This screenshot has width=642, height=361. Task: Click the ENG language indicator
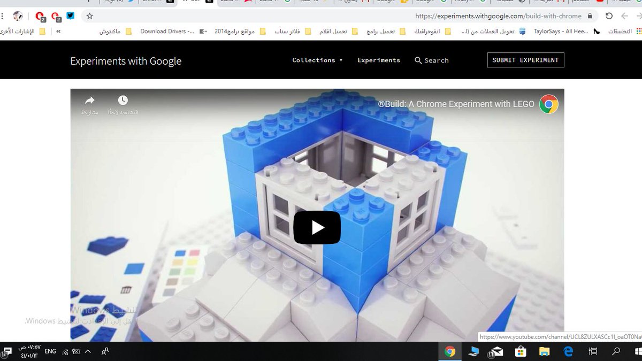pyautogui.click(x=50, y=351)
